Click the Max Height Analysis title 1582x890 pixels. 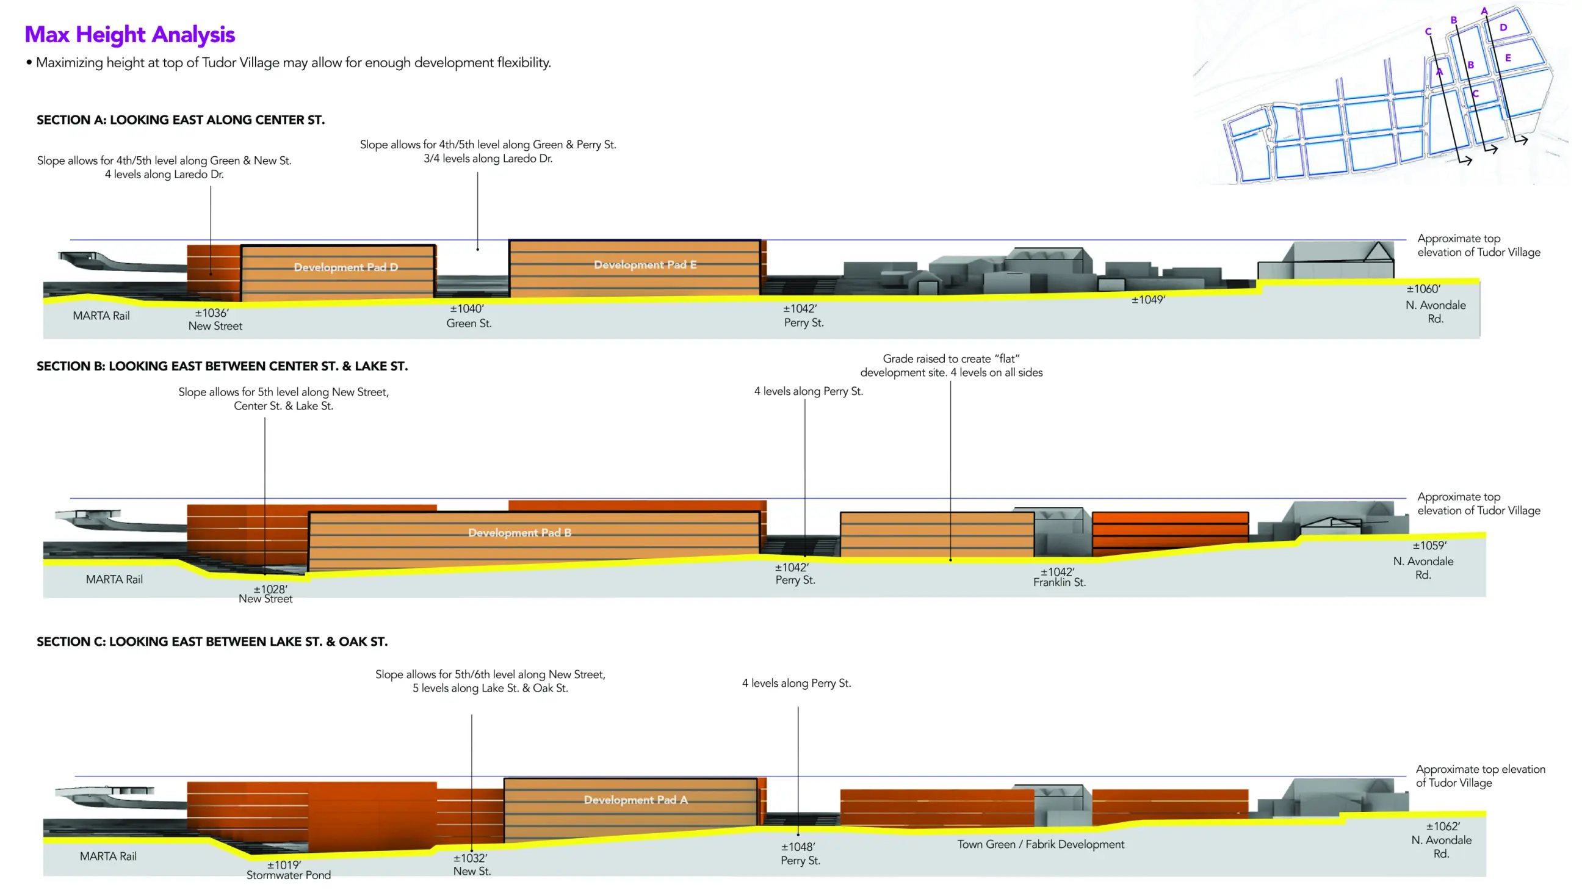[129, 34]
